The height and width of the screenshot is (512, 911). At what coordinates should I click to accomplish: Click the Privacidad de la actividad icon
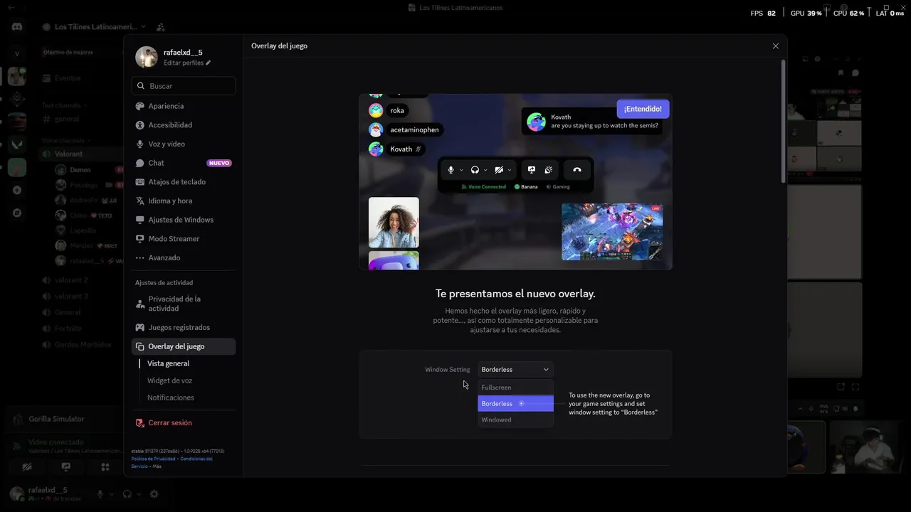point(140,304)
